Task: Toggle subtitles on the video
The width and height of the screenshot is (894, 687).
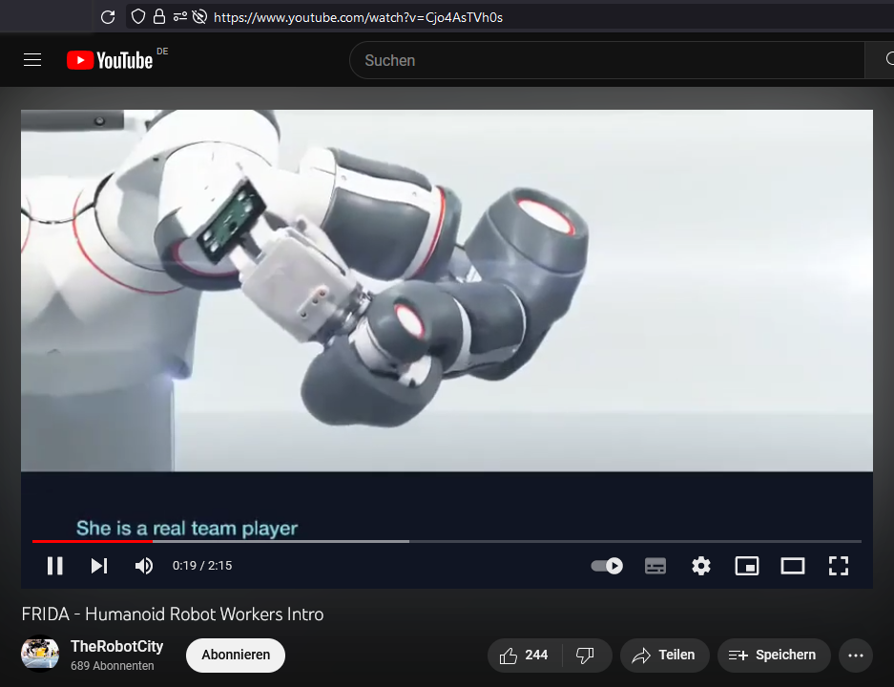Action: pyautogui.click(x=655, y=566)
